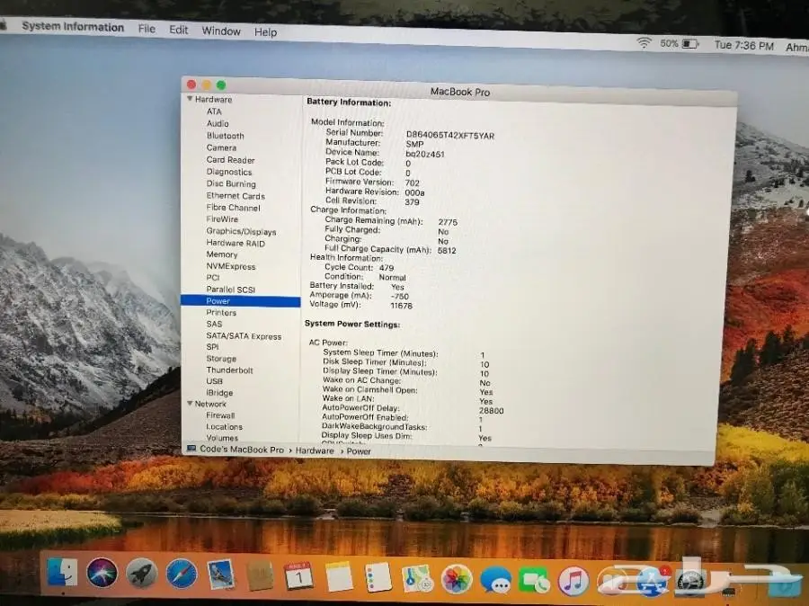Screen dimensions: 809x606
Task: Launch Siri from the Dock
Action: pyautogui.click(x=102, y=573)
